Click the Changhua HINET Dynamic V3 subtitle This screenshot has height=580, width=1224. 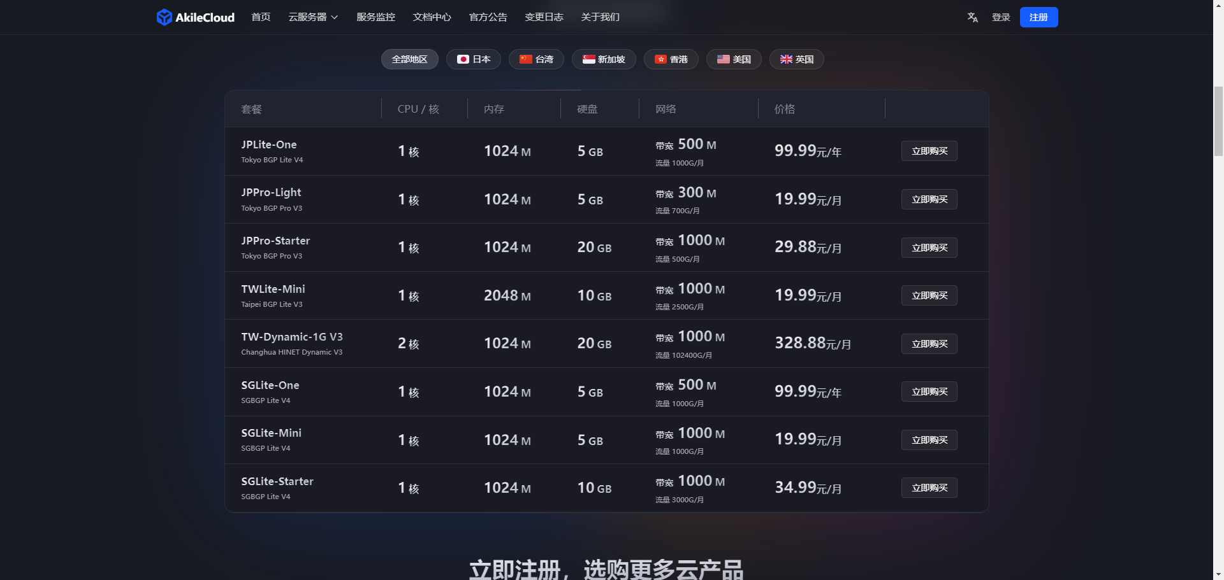292,352
